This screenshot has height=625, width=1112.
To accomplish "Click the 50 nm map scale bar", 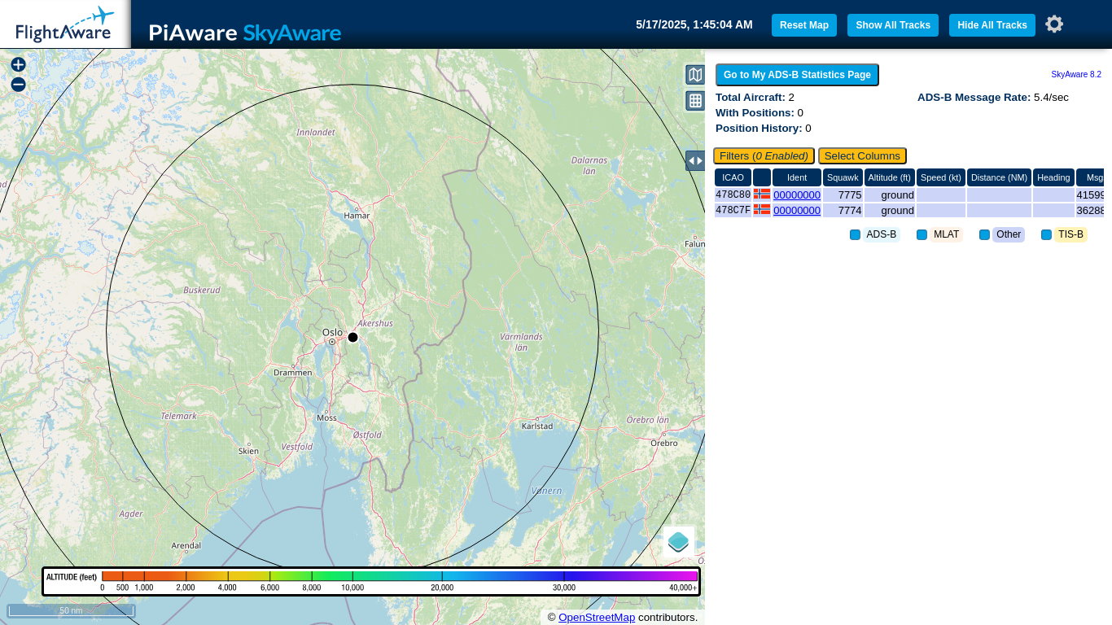I will 71,610.
